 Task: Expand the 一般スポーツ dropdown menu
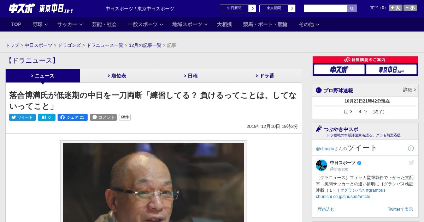point(146,24)
